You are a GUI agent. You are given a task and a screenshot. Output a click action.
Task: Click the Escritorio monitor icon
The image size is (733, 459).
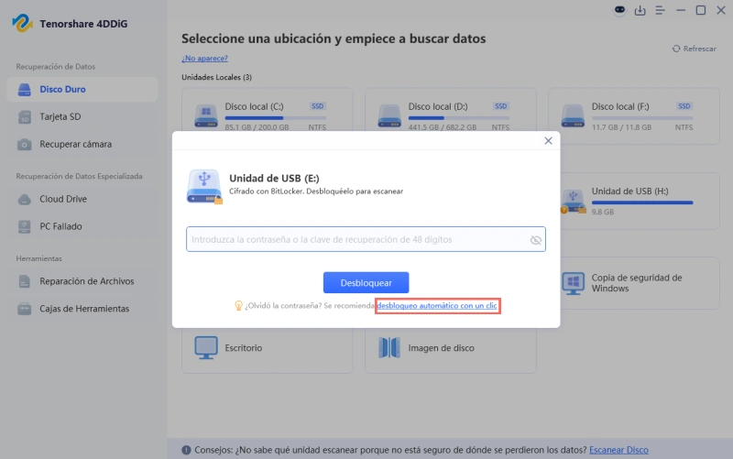[206, 348]
